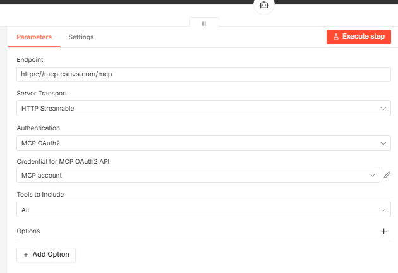Click the panel drag handle grip
This screenshot has height=273, width=398.
pos(204,23)
